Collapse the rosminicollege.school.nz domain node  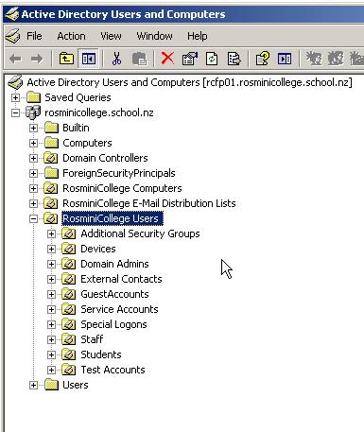coord(15,112)
